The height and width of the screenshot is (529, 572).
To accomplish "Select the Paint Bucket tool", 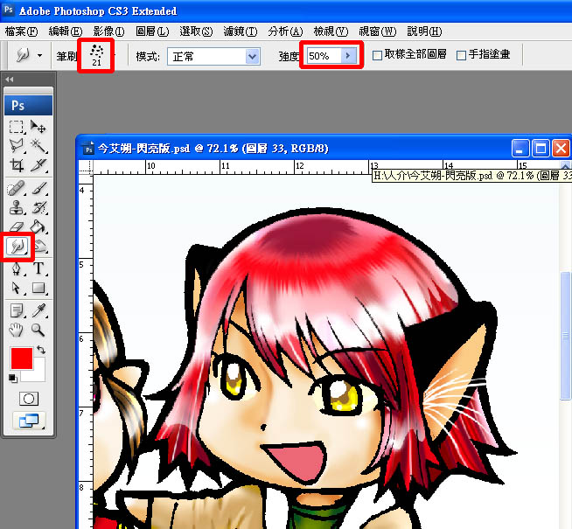I will click(38, 227).
